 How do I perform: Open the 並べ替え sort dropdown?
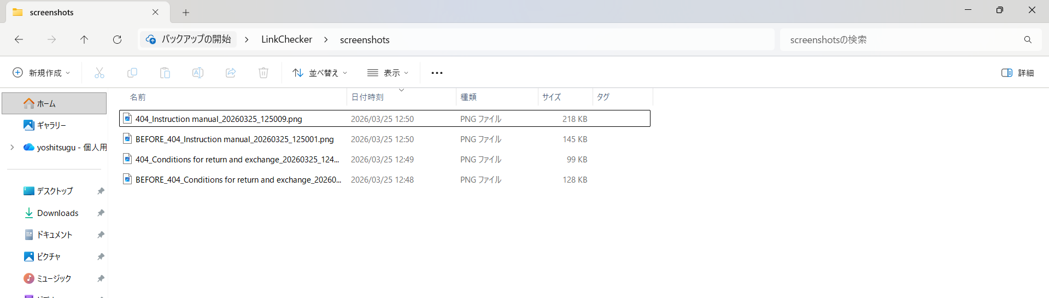[x=320, y=73]
